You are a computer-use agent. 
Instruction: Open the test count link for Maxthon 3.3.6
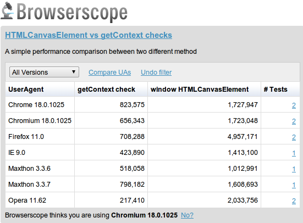click(294, 169)
